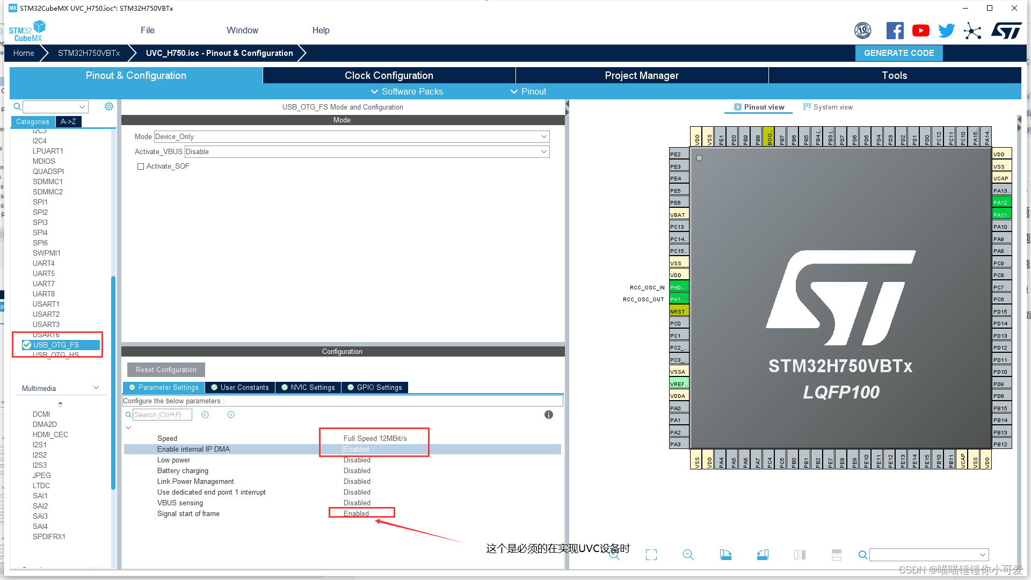The image size is (1031, 580).
Task: Click the GENERATE CODE button
Action: click(x=899, y=53)
